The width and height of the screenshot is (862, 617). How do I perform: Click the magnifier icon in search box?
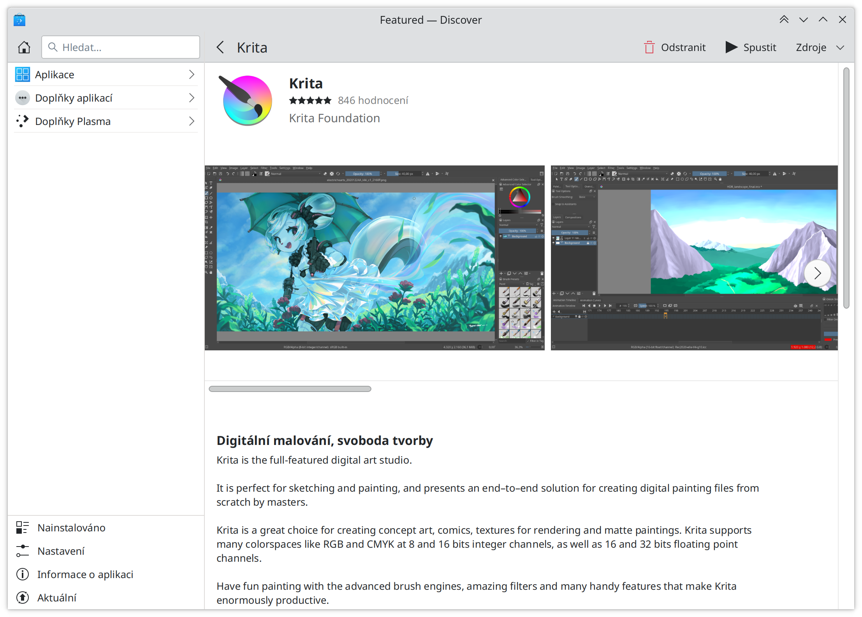click(x=53, y=47)
